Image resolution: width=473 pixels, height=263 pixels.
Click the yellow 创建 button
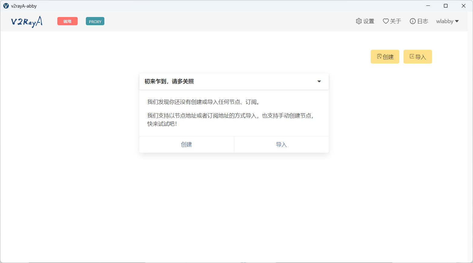click(385, 57)
